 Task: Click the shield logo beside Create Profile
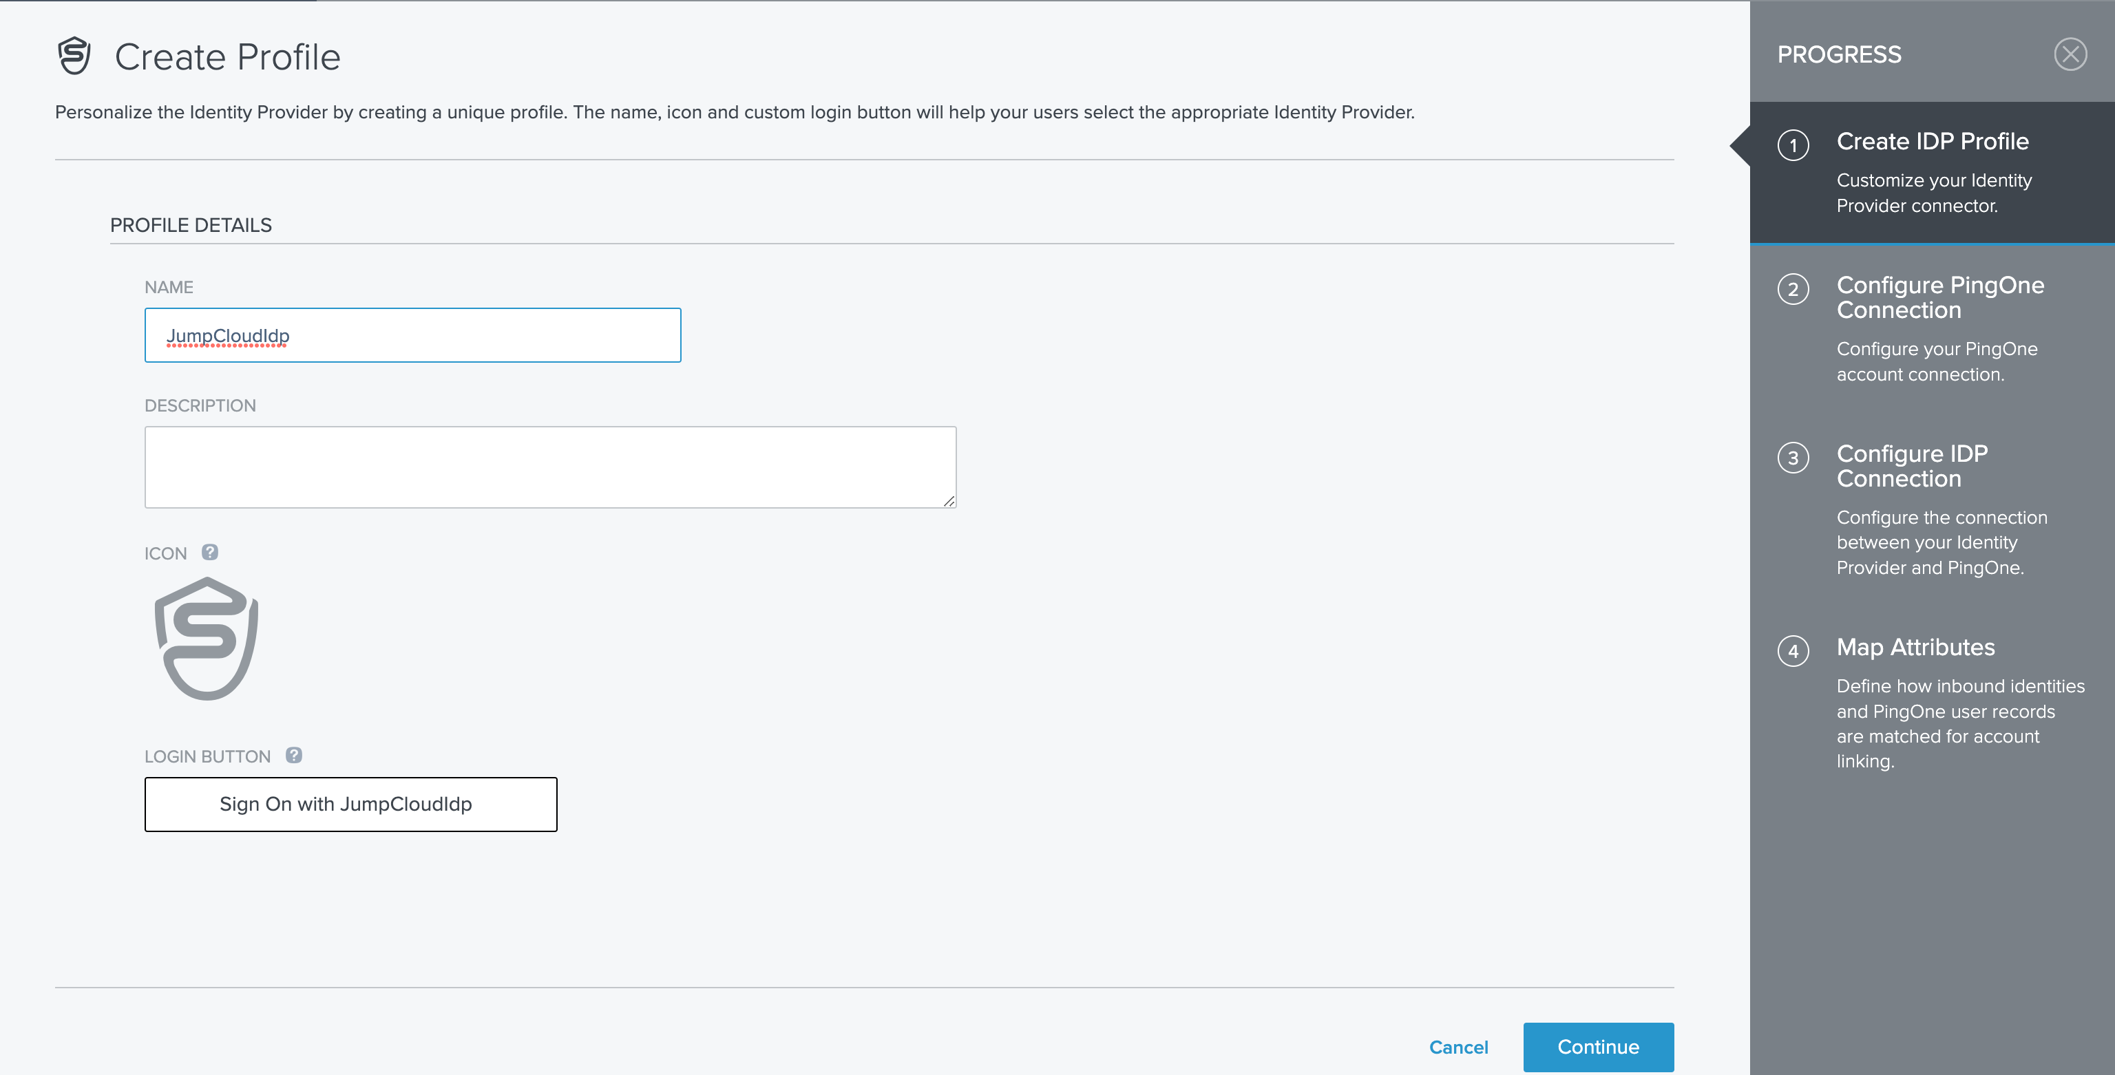click(x=74, y=56)
